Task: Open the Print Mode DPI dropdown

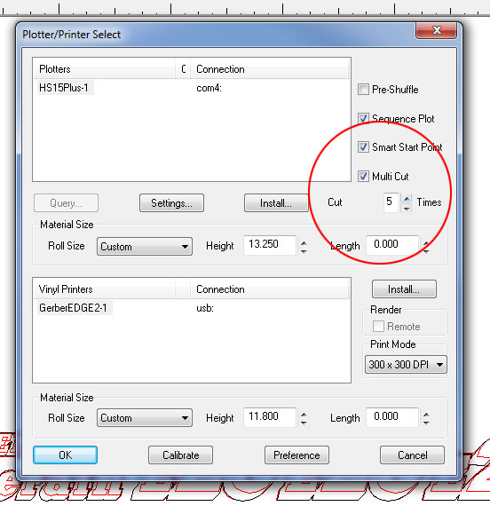Action: [406, 365]
